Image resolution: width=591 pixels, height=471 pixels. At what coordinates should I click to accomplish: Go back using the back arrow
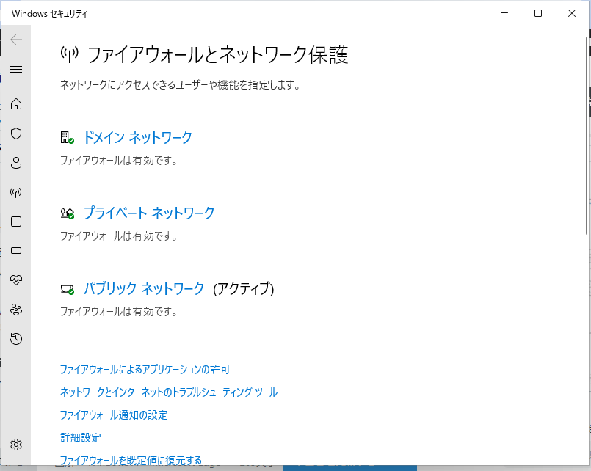click(16, 39)
